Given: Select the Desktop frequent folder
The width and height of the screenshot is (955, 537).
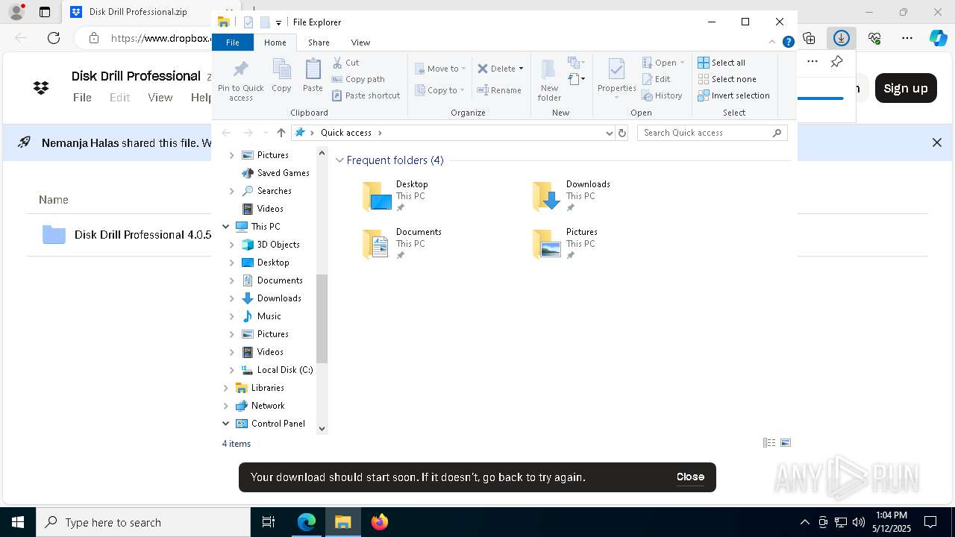Looking at the screenshot, I should (395, 196).
